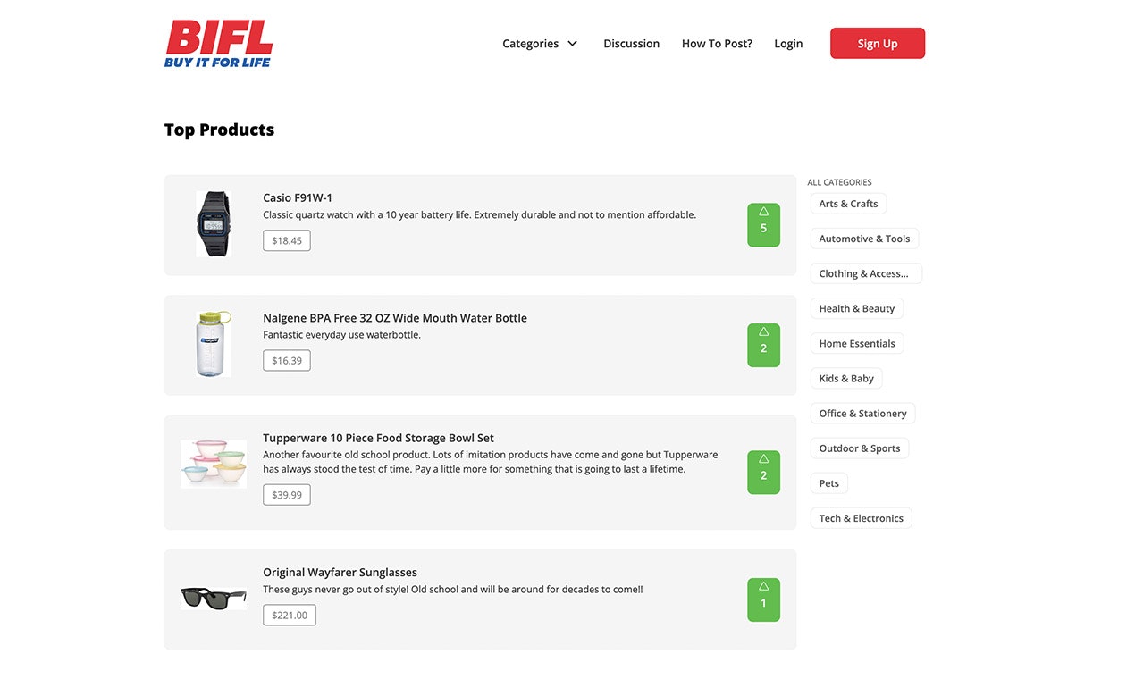Click 'Fantastic everyday use waterbottle.' text
Screen dimensions: 1135x679
pos(341,335)
